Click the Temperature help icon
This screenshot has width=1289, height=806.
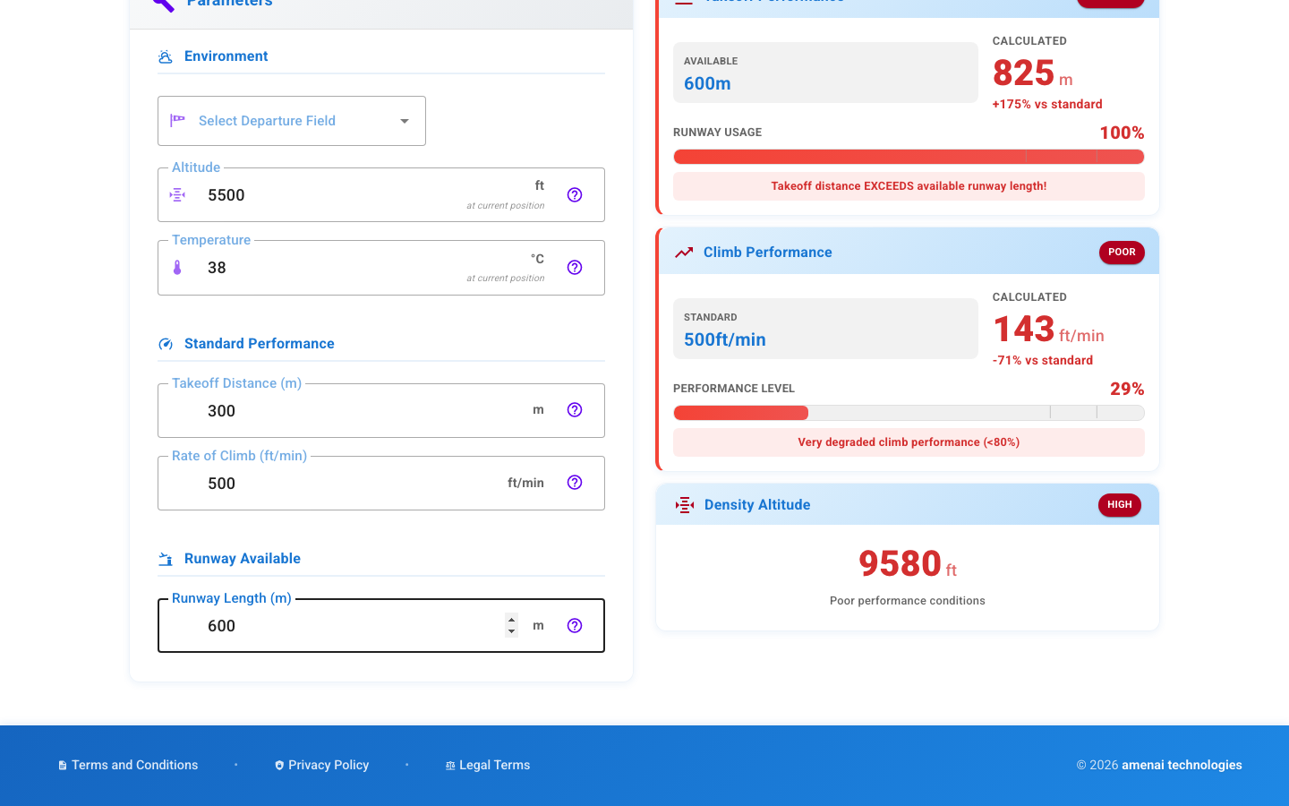click(575, 268)
